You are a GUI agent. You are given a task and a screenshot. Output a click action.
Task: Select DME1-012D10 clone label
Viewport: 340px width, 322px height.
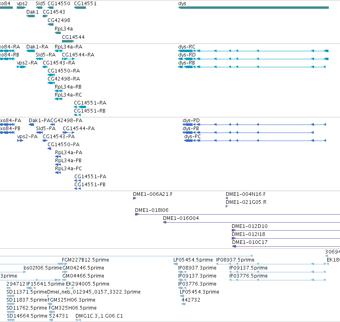250,226
